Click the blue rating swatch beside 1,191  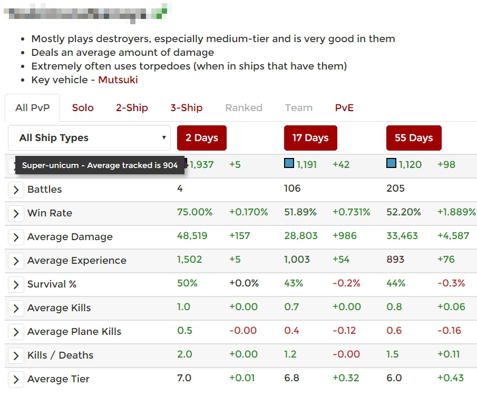click(289, 164)
